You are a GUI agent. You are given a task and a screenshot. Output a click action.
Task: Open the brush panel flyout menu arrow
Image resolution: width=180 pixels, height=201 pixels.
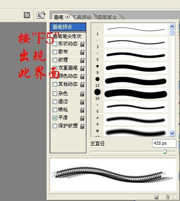[67, 17]
